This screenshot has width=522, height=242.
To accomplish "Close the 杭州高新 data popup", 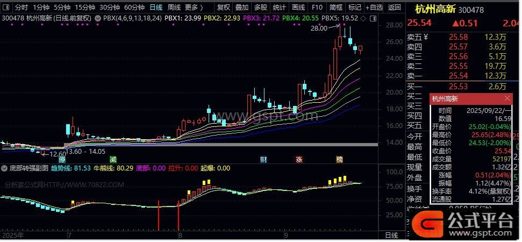I will point(507,98).
